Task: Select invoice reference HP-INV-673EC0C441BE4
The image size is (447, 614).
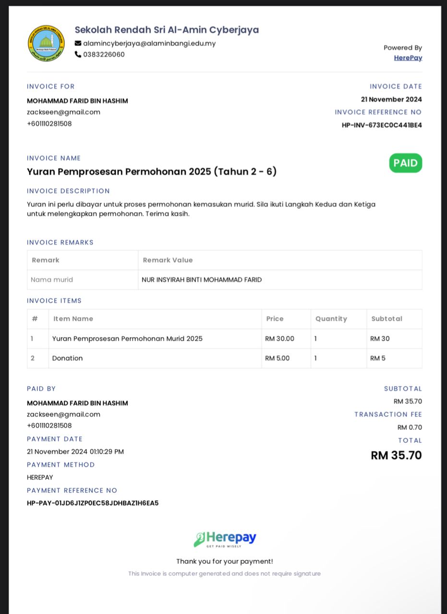Action: (382, 125)
